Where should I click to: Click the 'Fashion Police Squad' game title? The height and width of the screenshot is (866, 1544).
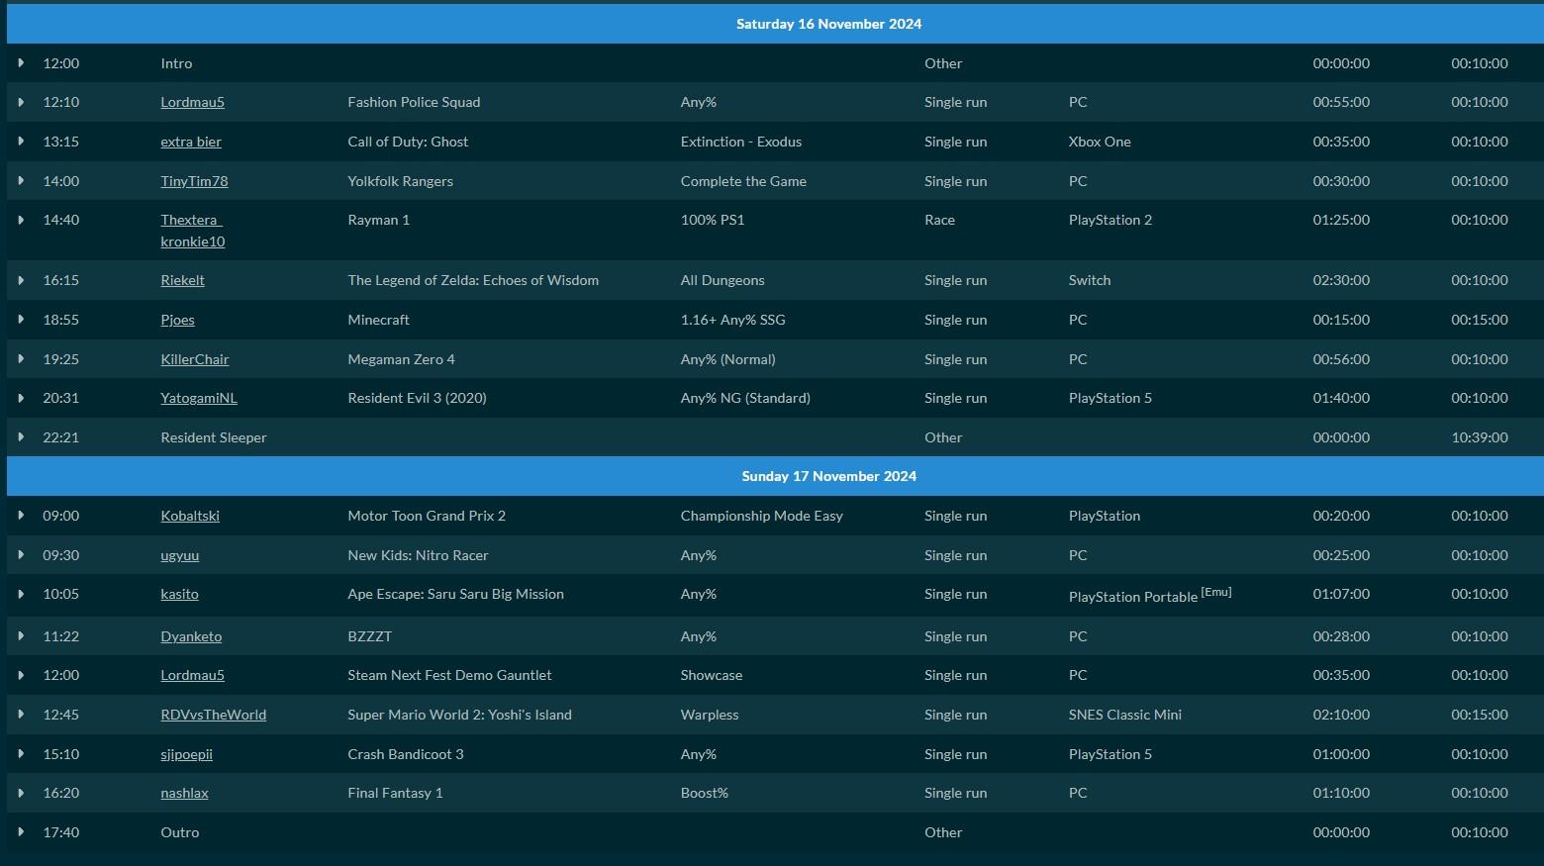414,102
